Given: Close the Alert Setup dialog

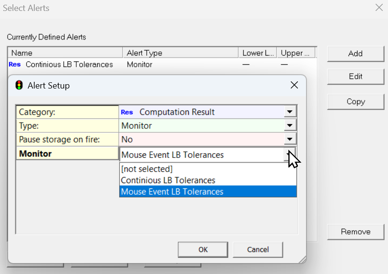Looking at the screenshot, I should (x=294, y=86).
